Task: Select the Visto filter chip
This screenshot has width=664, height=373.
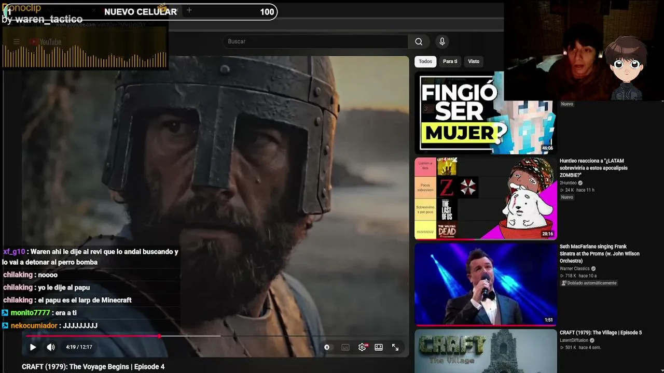Action: click(x=474, y=61)
